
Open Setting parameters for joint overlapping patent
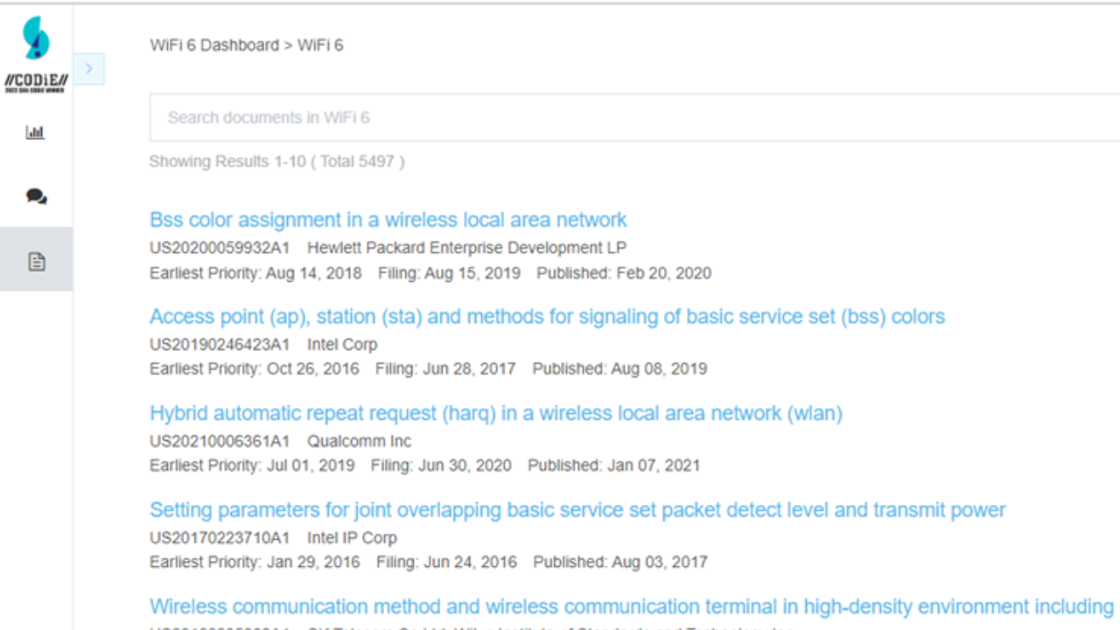577,510
